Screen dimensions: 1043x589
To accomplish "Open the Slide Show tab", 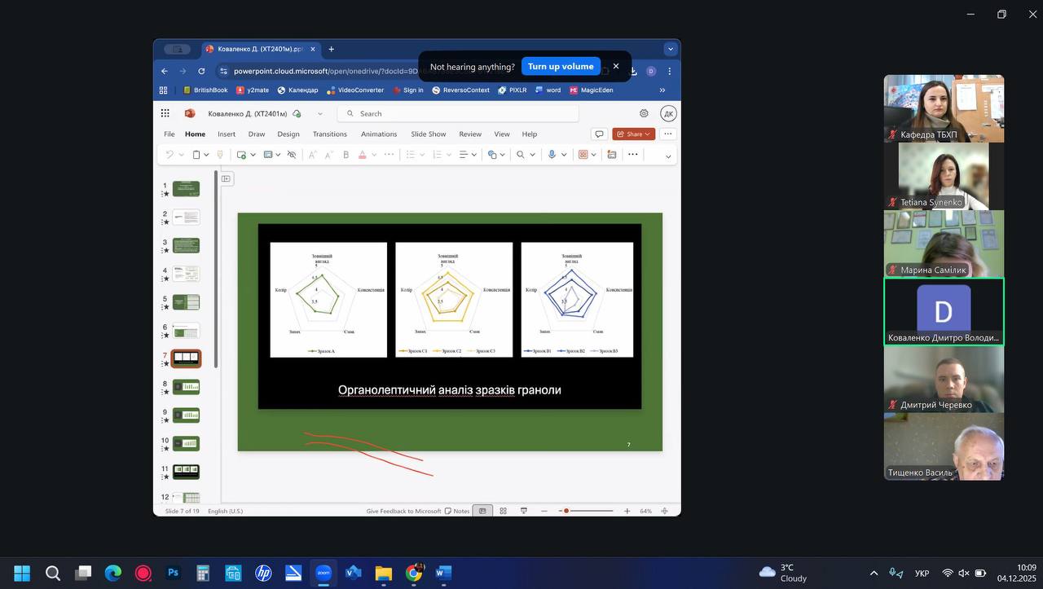I will [x=428, y=134].
